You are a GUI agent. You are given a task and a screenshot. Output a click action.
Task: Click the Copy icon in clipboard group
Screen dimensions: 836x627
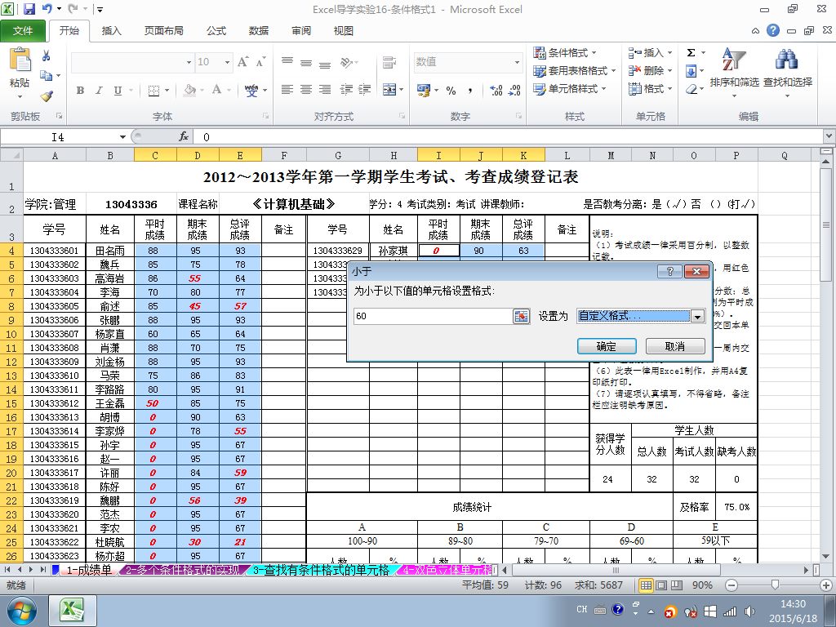[47, 76]
